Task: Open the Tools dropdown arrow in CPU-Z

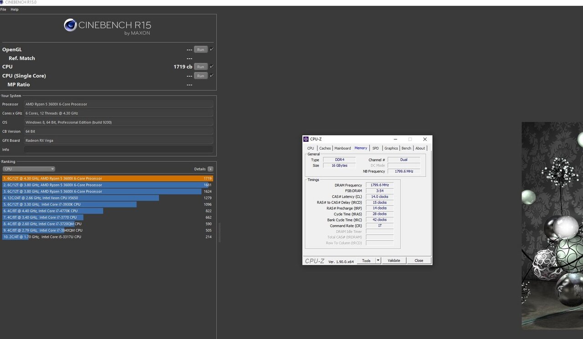Action: tap(378, 261)
